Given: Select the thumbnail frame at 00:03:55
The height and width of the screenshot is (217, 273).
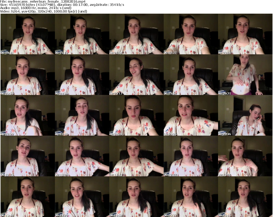Looking at the screenshot, I should click(28, 75).
